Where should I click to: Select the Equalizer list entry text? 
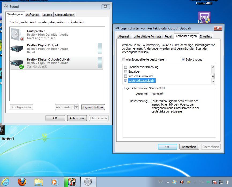(x=134, y=72)
